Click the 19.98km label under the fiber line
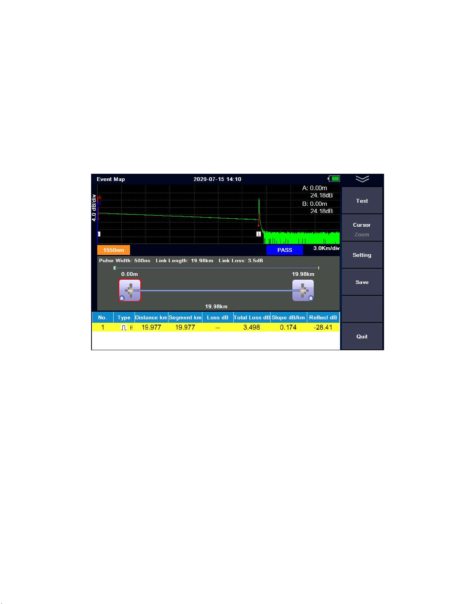Screen dimensions: 467x604 [x=216, y=306]
